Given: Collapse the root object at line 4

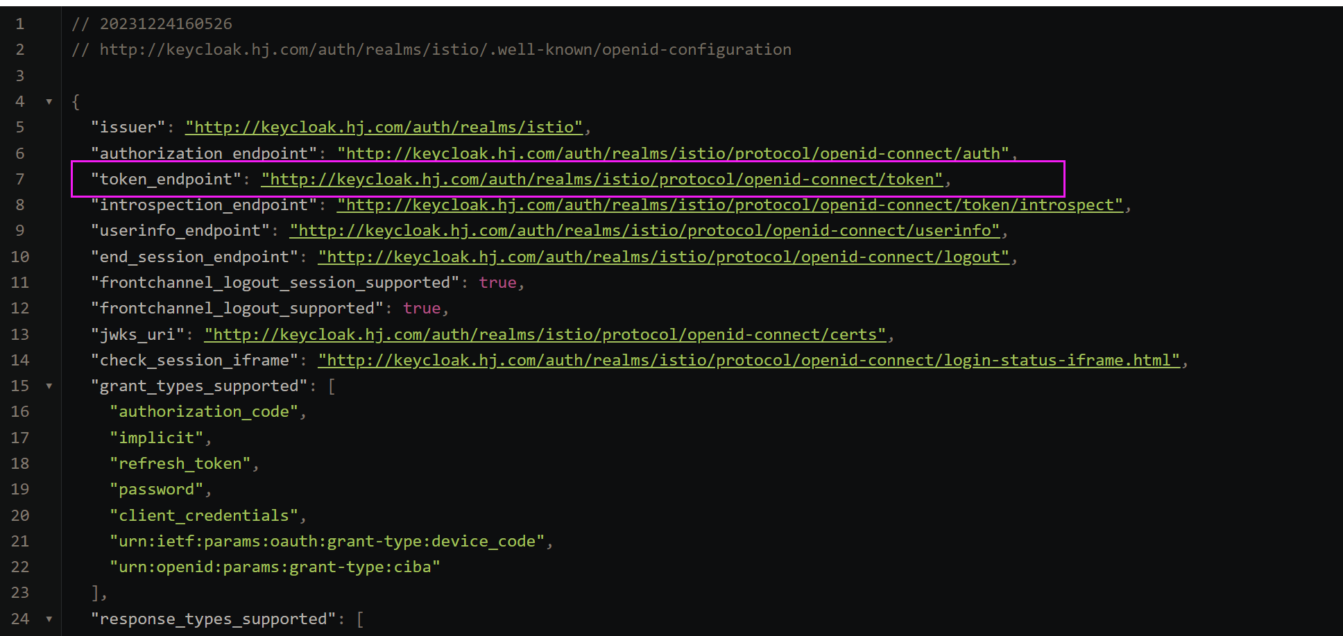Looking at the screenshot, I should (49, 102).
